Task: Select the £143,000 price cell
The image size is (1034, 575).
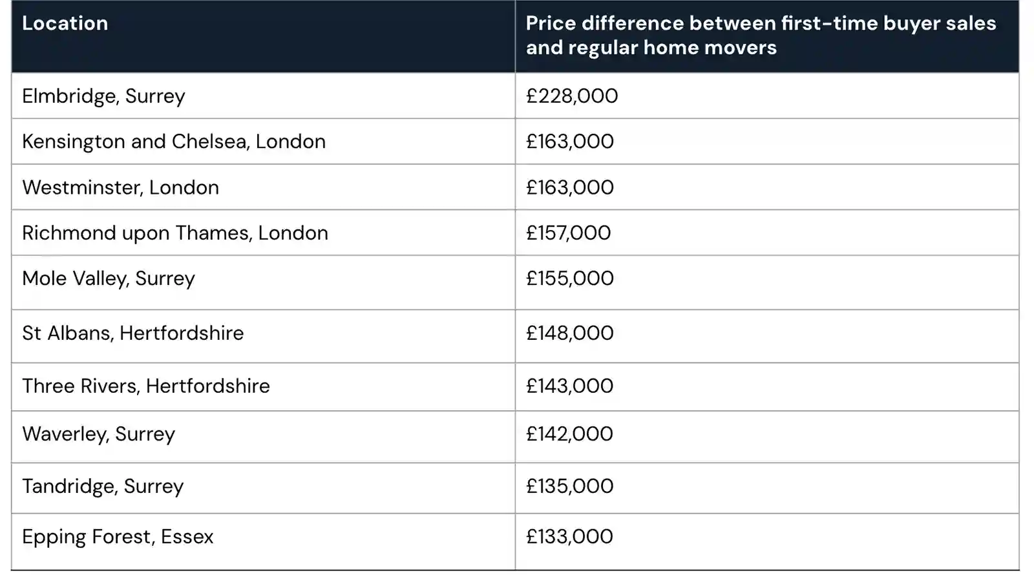Action: (570, 386)
